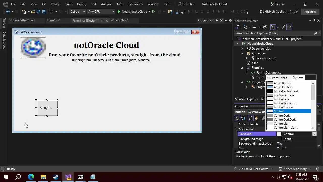Image resolution: width=323 pixels, height=182 pixels.
Task: Select the ShittyBox button in designer
Action: pyautogui.click(x=47, y=108)
